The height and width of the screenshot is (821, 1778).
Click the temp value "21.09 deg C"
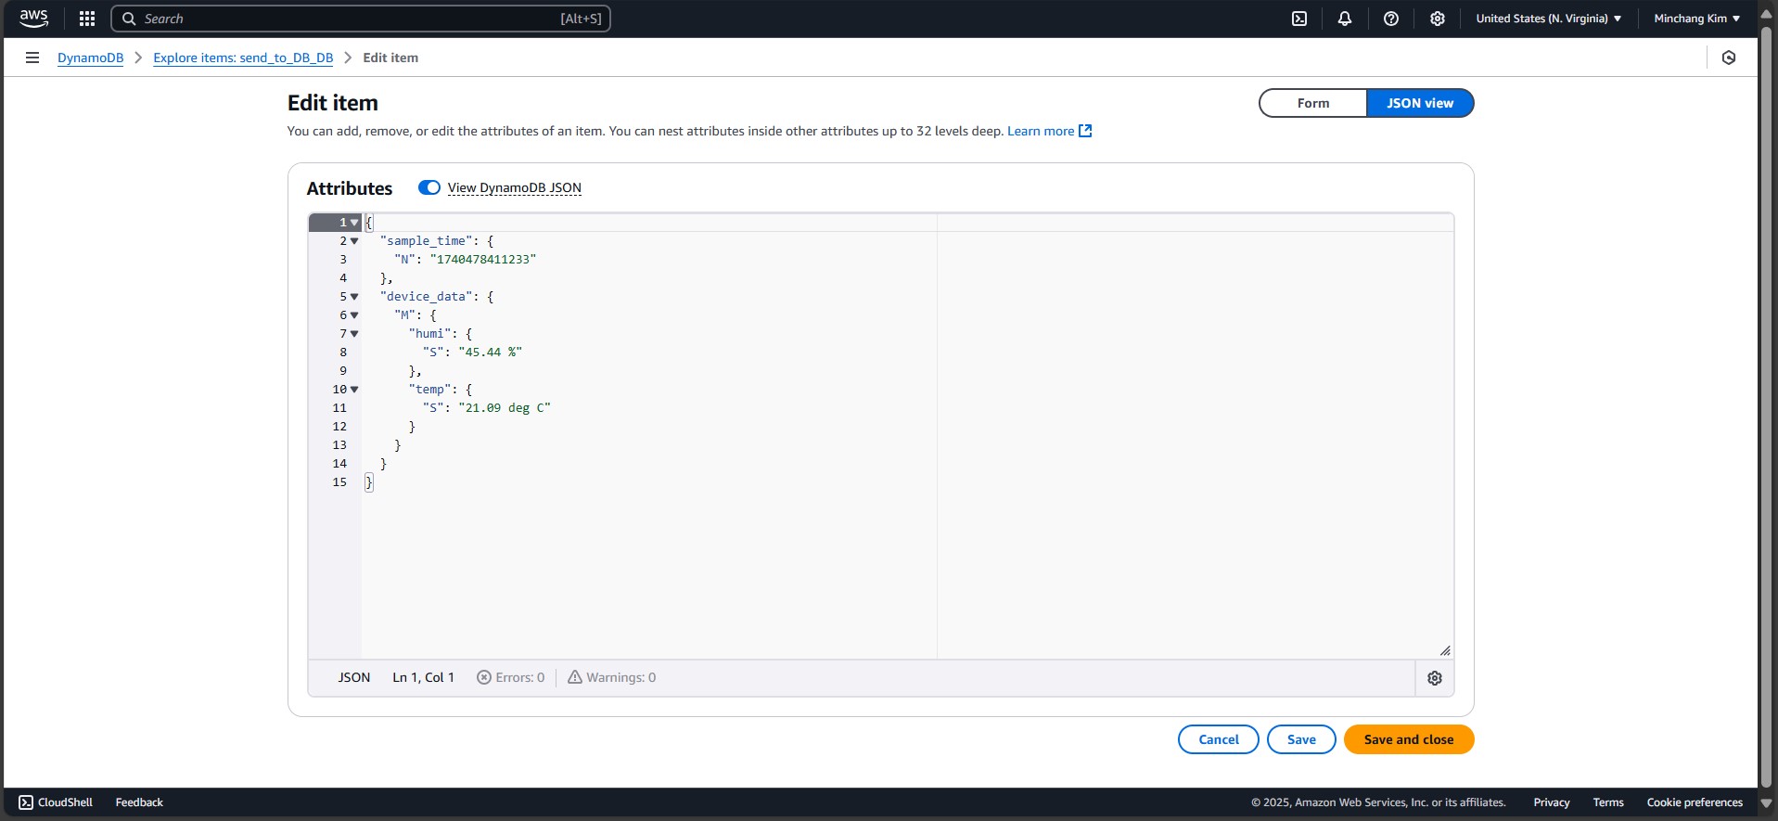click(x=505, y=408)
